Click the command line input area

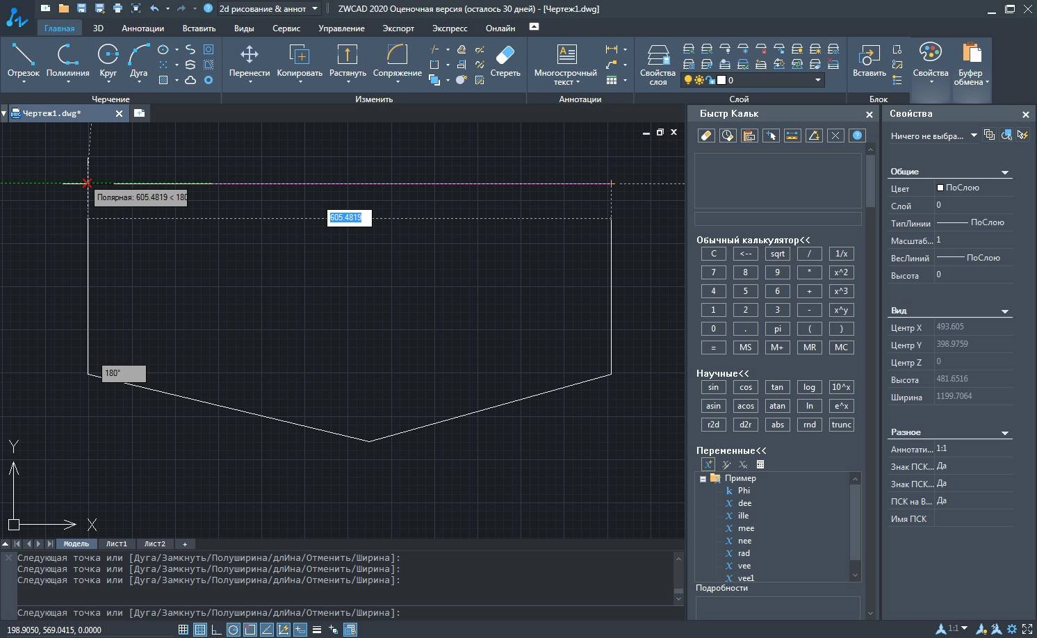tap(344, 613)
